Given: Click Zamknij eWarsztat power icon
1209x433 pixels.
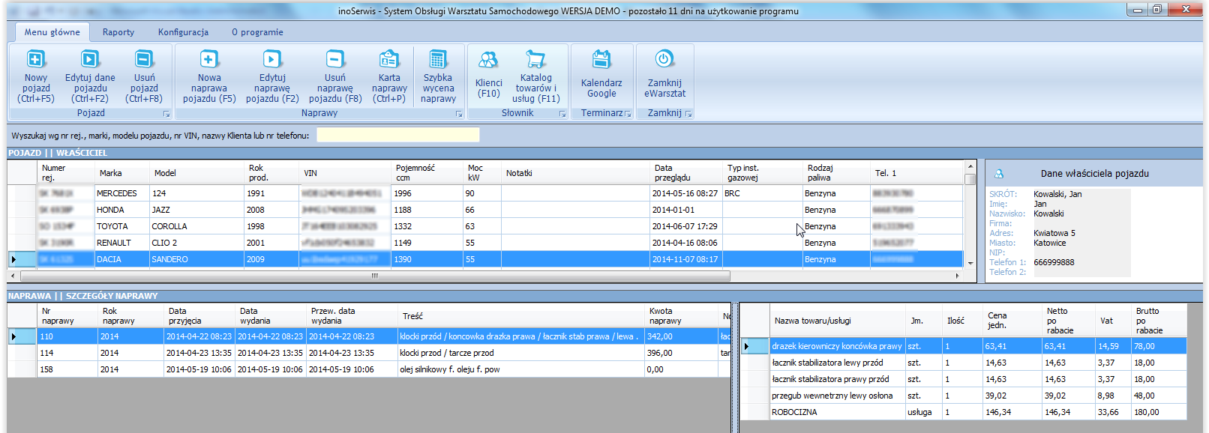Looking at the screenshot, I should (664, 59).
